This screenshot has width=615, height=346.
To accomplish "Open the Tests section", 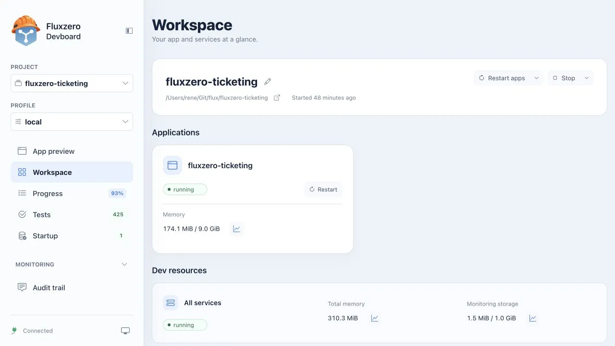I will pos(72,214).
